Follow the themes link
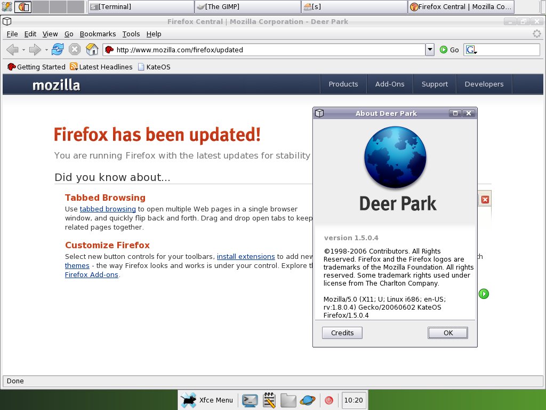 click(x=77, y=265)
